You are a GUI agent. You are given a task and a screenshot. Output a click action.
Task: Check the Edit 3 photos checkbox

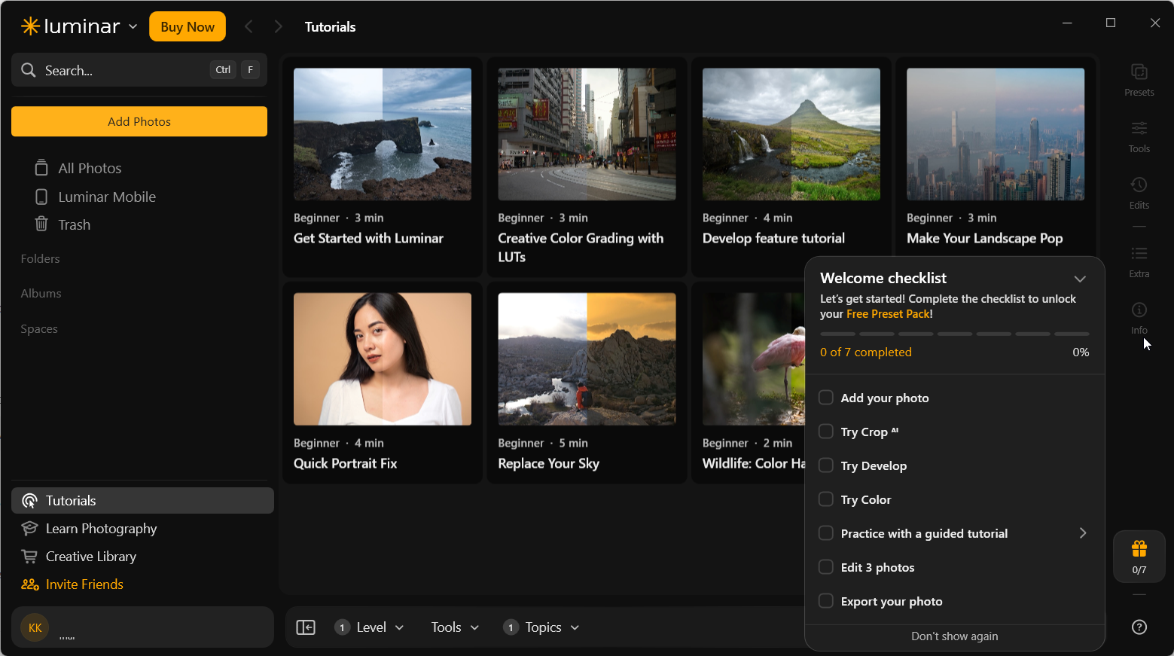pyautogui.click(x=826, y=567)
